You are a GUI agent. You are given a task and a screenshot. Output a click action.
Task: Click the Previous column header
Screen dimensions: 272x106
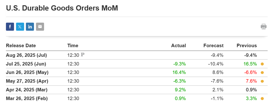click(247, 46)
